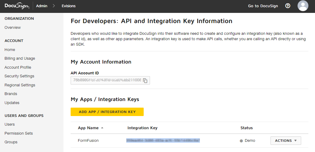Click the DocuSign logo in header
315x152 pixels.
17,6
